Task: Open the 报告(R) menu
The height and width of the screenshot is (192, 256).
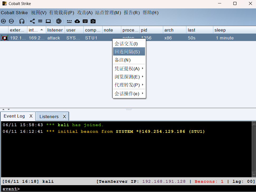Action: 132,13
